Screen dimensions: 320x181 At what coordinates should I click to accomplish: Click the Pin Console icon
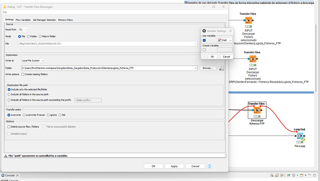[x=288, y=175]
